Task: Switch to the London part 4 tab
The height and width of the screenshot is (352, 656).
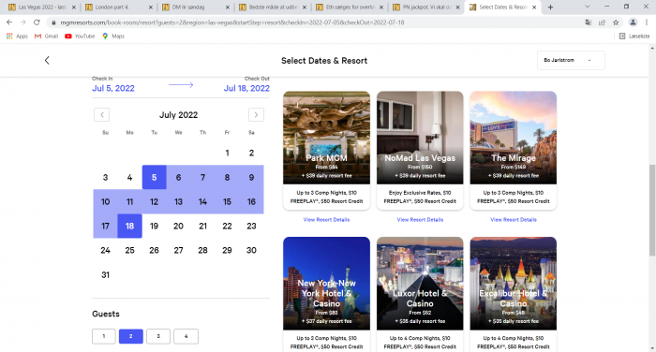Action: [119, 7]
